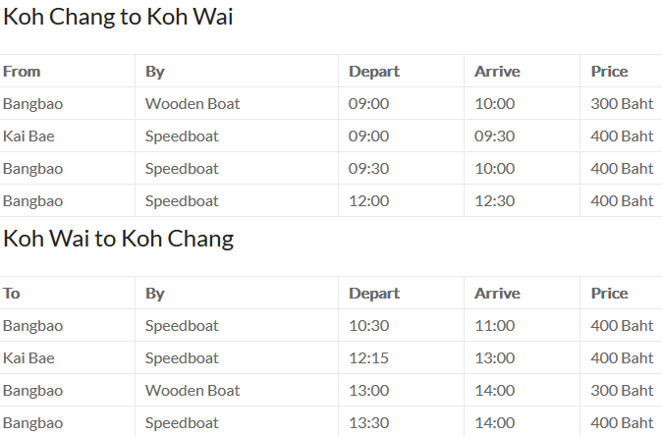Select the 10:30 departure time cell
The image size is (662, 436).
[369, 325]
